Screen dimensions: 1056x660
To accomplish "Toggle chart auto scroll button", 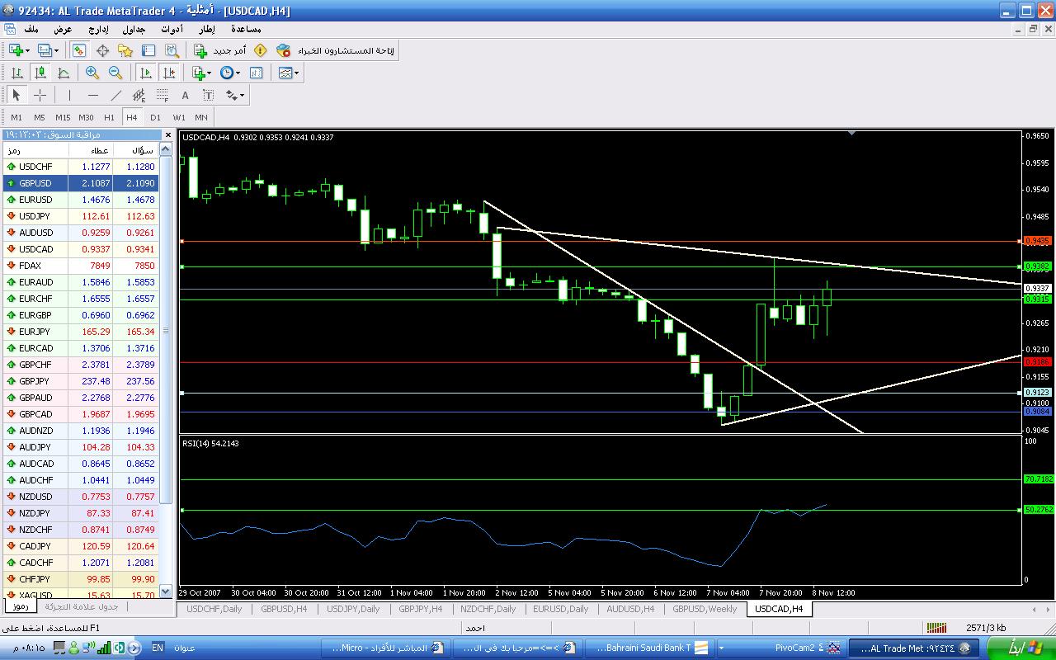I will [x=146, y=73].
